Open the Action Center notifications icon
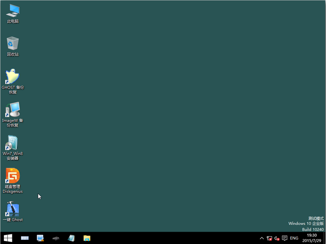Viewport: 326px width, 244px height. point(284,238)
